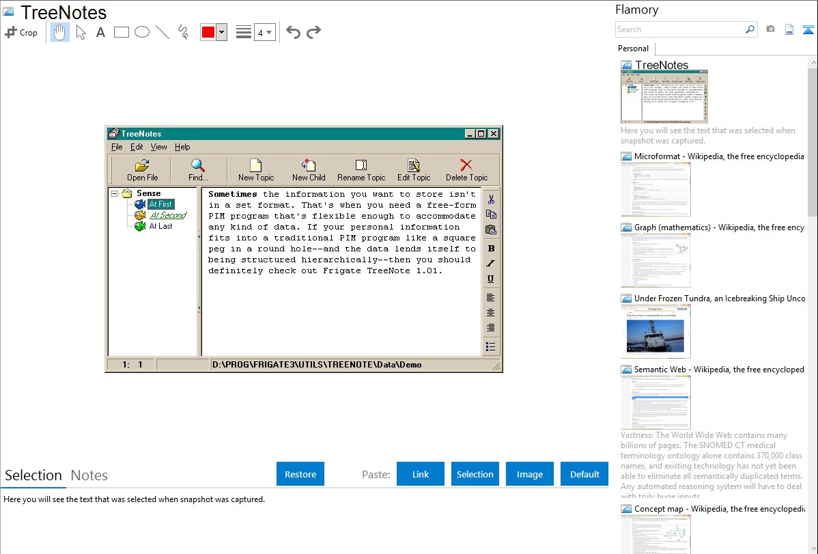Select the At Last topic
The width and height of the screenshot is (818, 554).
[x=160, y=226]
